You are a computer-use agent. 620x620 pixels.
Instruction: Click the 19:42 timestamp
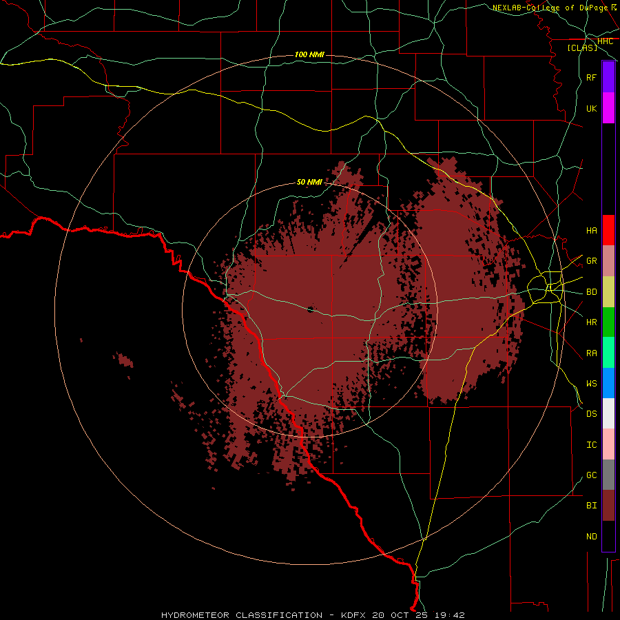point(449,615)
